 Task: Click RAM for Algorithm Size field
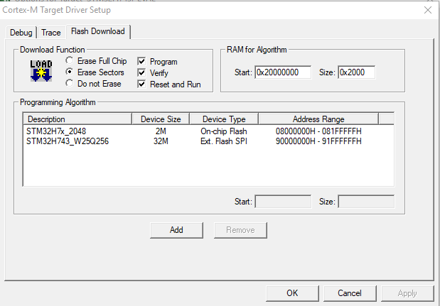pyautogui.click(x=356, y=72)
